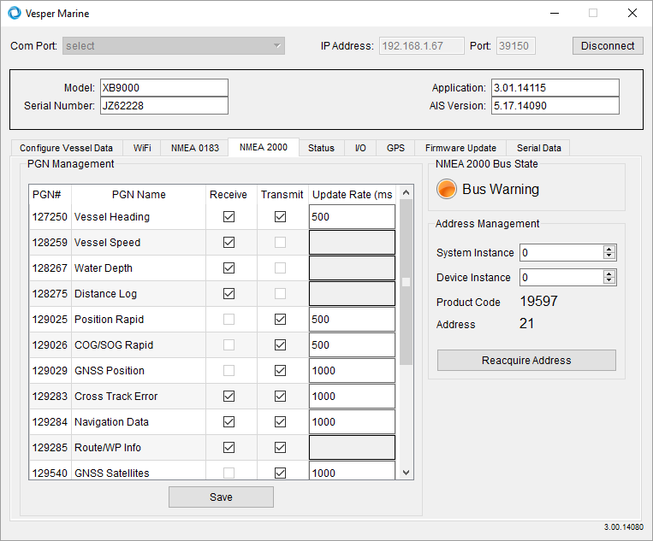Edit COG/SOG Rapid update rate field
Image resolution: width=653 pixels, height=541 pixels.
tap(352, 345)
